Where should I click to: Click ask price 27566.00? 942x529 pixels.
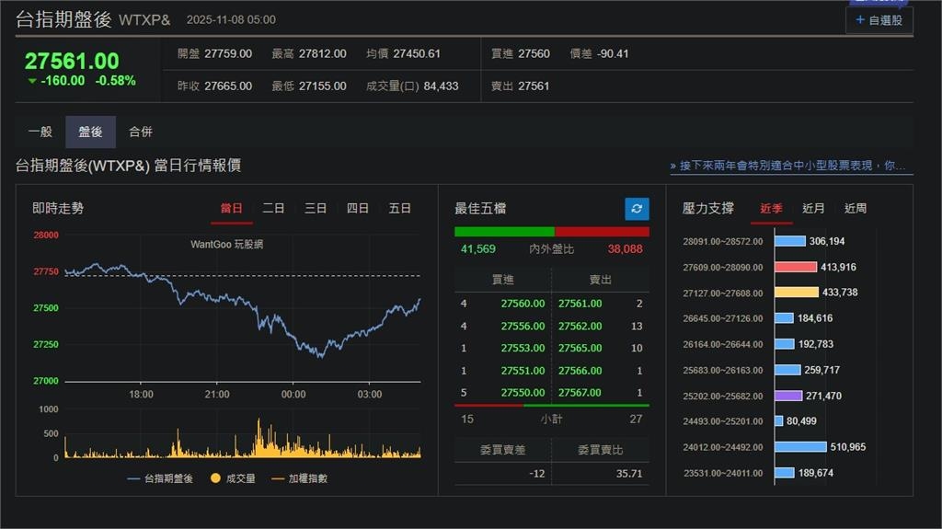580,371
